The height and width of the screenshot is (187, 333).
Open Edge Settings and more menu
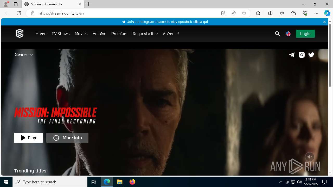click(x=316, y=13)
